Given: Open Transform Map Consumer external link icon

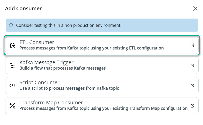Looking at the screenshot, I should click(192, 106).
